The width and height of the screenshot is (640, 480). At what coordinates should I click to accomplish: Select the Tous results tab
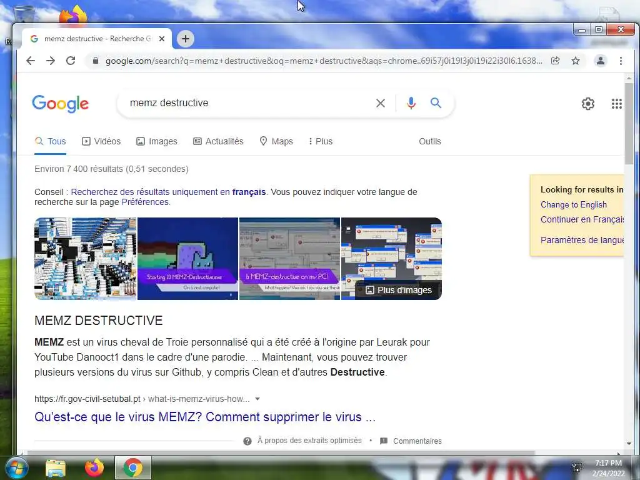tap(50, 141)
